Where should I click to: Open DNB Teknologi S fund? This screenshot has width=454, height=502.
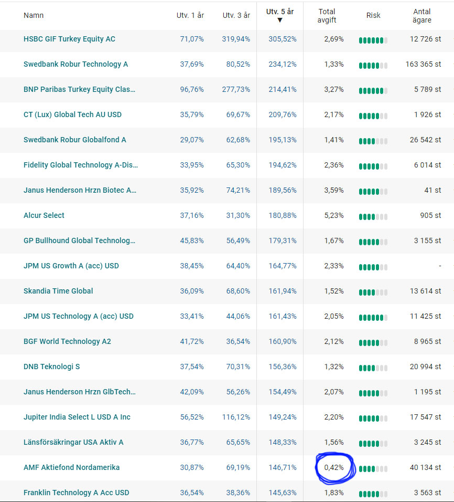coord(51,367)
